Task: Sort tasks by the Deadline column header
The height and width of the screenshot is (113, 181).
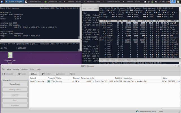Action: tap(109, 78)
